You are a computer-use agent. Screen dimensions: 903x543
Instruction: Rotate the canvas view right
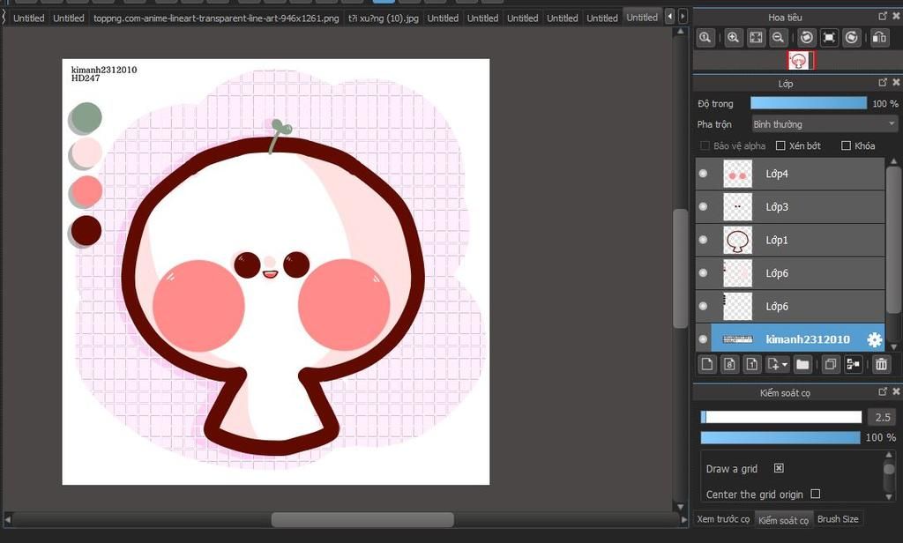click(x=851, y=38)
